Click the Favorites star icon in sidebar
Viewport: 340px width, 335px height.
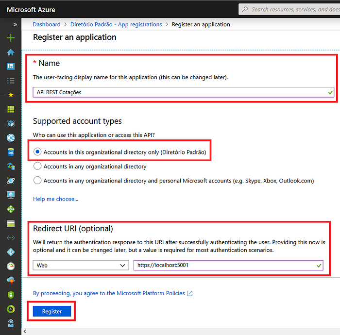tap(11, 95)
